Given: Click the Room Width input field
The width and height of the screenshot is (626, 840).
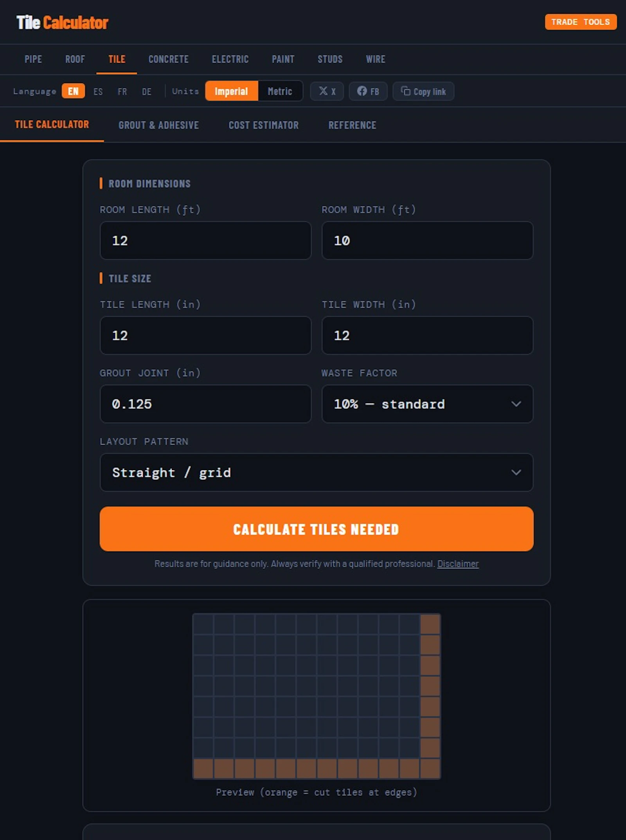Looking at the screenshot, I should click(427, 240).
